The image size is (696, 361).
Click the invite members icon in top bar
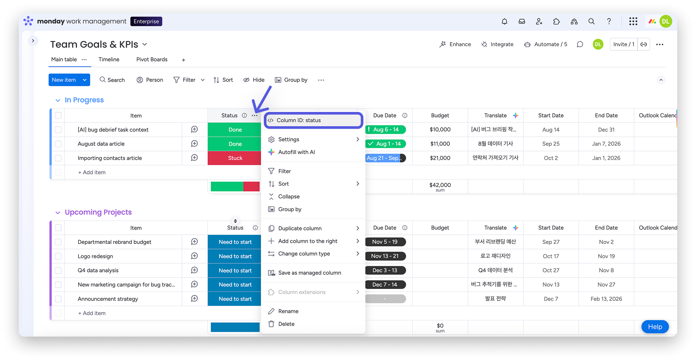tap(539, 21)
